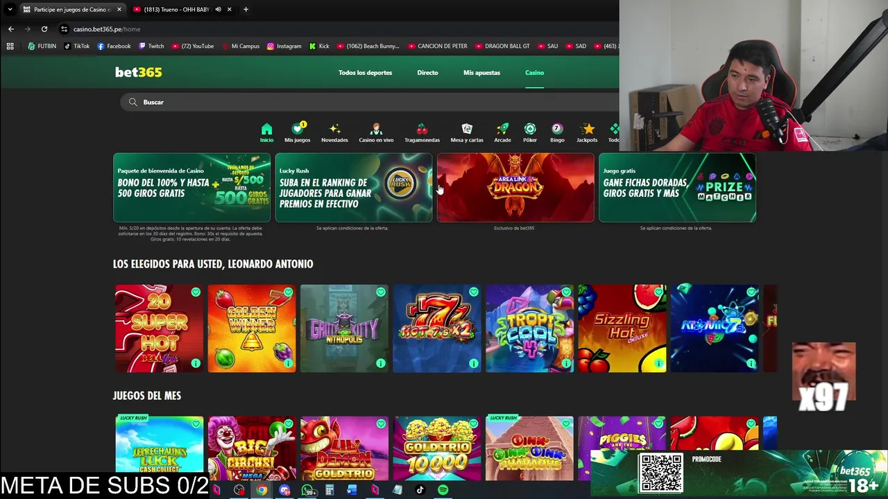Go back in browser history
The image size is (888, 499).
(11, 29)
